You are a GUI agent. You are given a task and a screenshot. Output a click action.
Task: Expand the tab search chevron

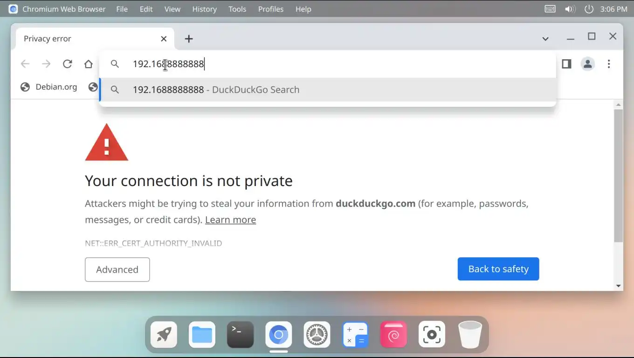(x=545, y=39)
